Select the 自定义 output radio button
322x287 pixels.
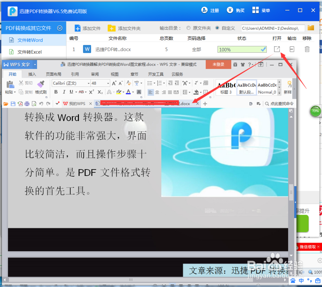tap(217, 28)
